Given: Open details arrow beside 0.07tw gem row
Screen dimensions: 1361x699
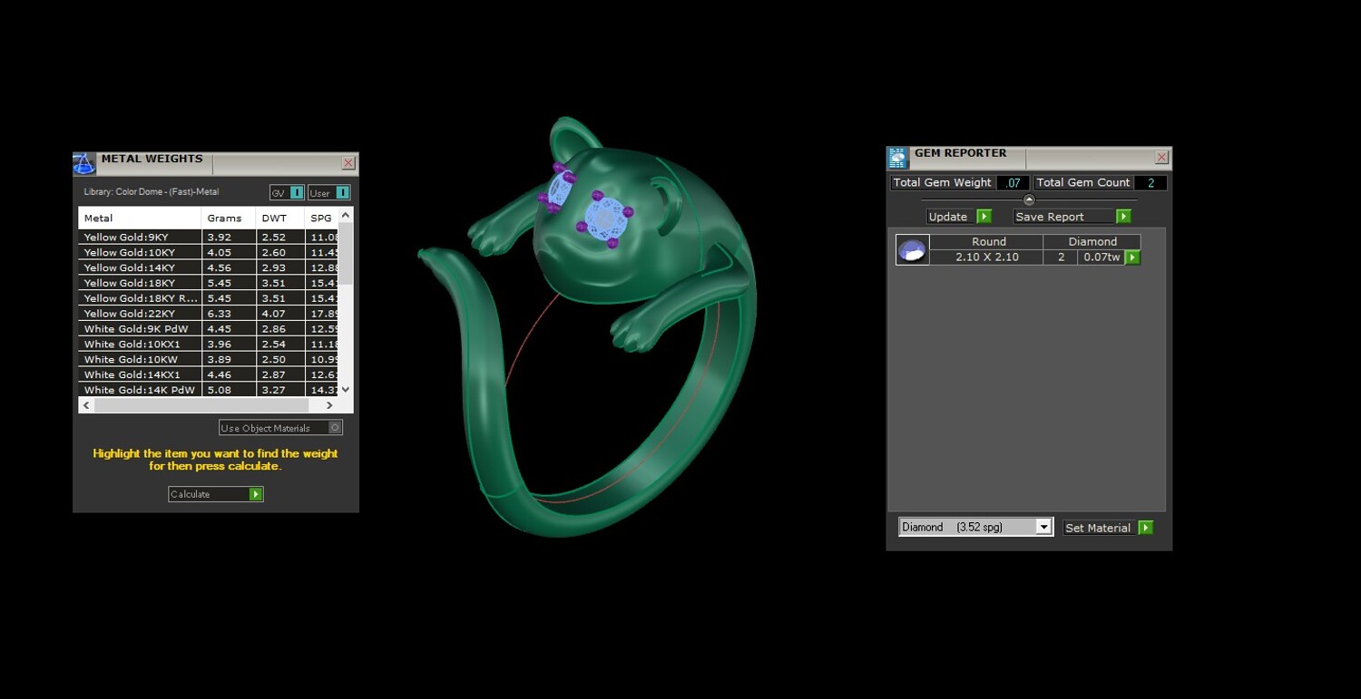Looking at the screenshot, I should tap(1132, 257).
